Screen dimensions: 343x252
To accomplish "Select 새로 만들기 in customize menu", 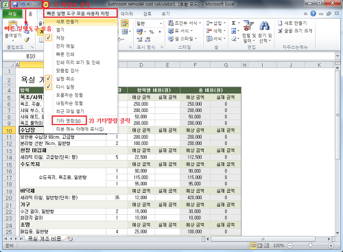I will pyautogui.click(x=81, y=22).
